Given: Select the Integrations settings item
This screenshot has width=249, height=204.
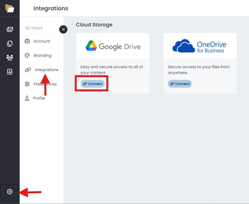Looking at the screenshot, I should click(46, 70).
